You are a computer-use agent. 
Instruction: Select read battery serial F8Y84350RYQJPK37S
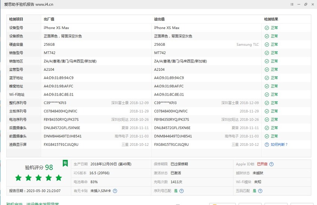[172, 120]
